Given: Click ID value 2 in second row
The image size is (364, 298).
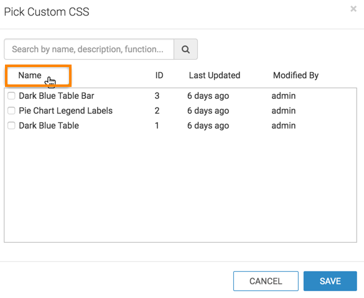Looking at the screenshot, I should click(x=157, y=111).
